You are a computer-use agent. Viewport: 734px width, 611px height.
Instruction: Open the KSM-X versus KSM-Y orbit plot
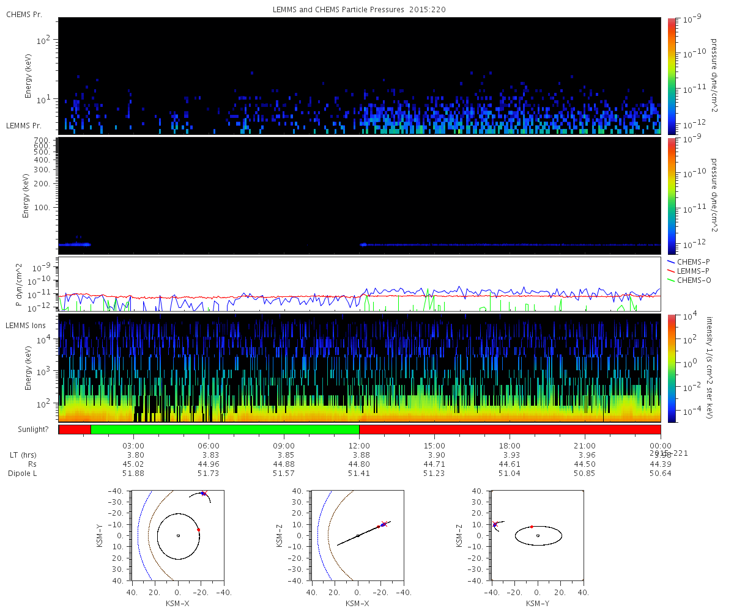[x=177, y=536]
